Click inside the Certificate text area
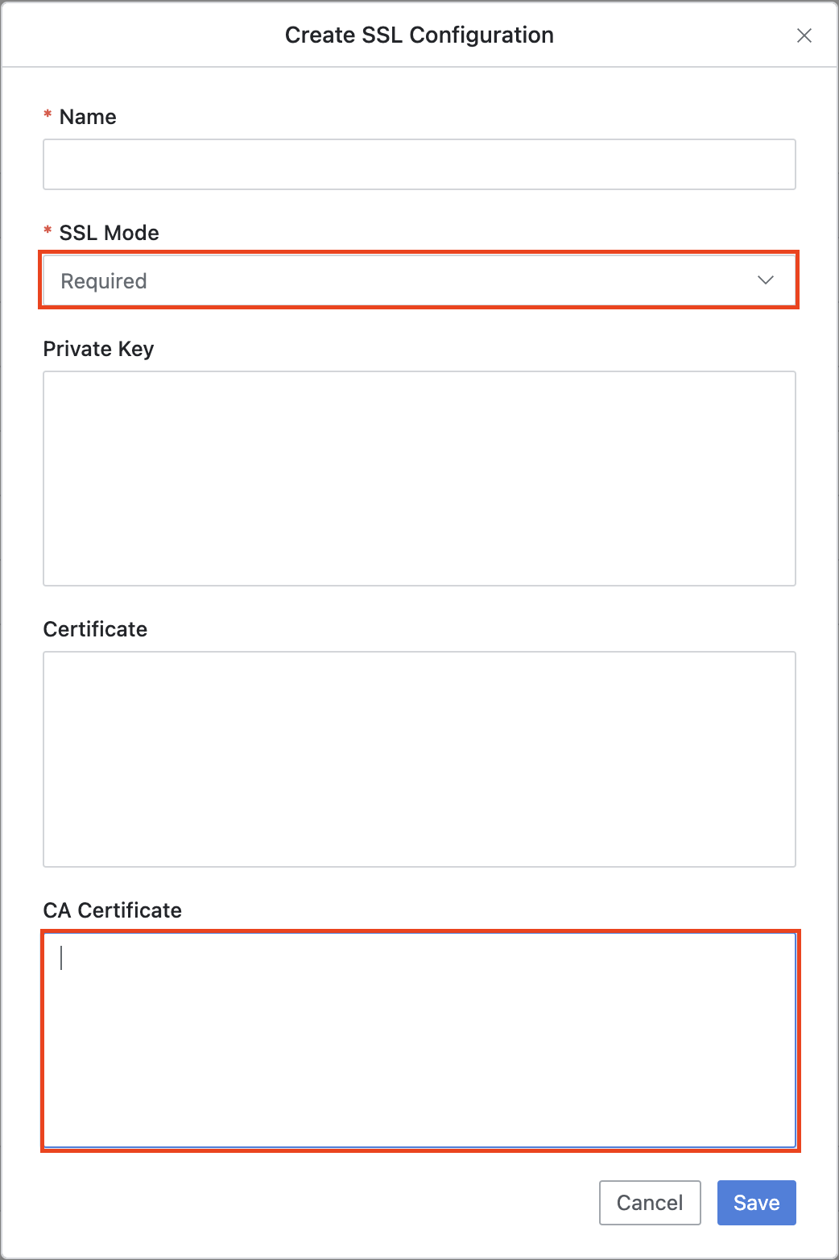The image size is (839, 1260). (419, 759)
